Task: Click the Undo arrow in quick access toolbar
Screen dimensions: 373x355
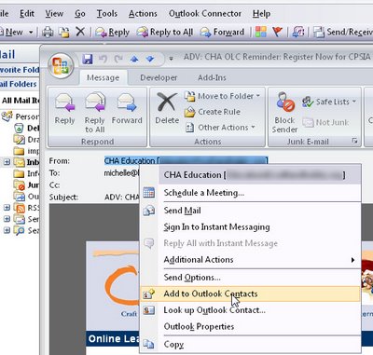Action: click(103, 59)
